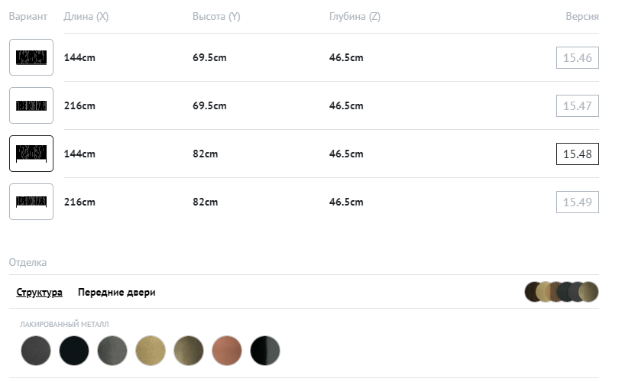Choose version 15.48
625x382 pixels.
coord(577,154)
